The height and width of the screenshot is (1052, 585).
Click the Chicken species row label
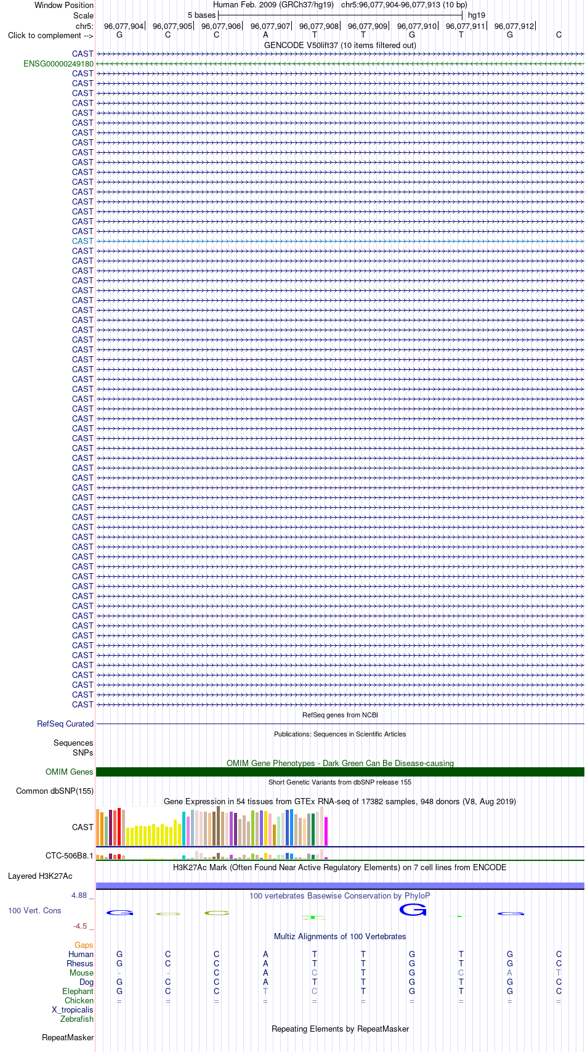point(79,1000)
